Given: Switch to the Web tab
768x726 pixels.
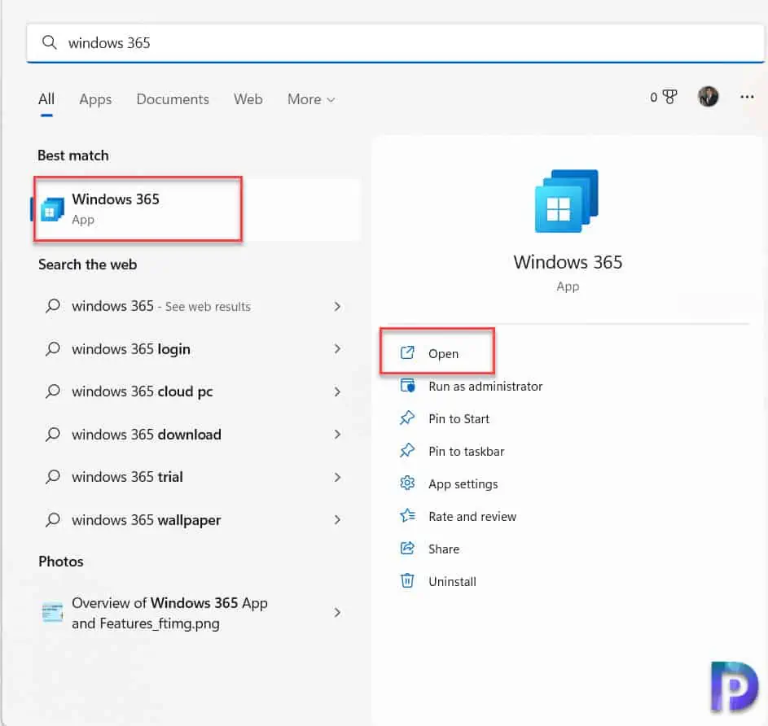Looking at the screenshot, I should click(248, 99).
